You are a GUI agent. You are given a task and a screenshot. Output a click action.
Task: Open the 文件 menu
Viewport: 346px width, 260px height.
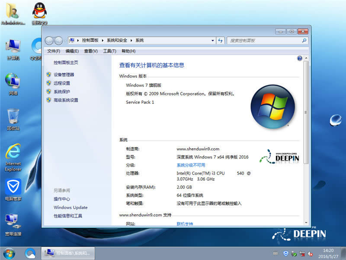coord(53,51)
